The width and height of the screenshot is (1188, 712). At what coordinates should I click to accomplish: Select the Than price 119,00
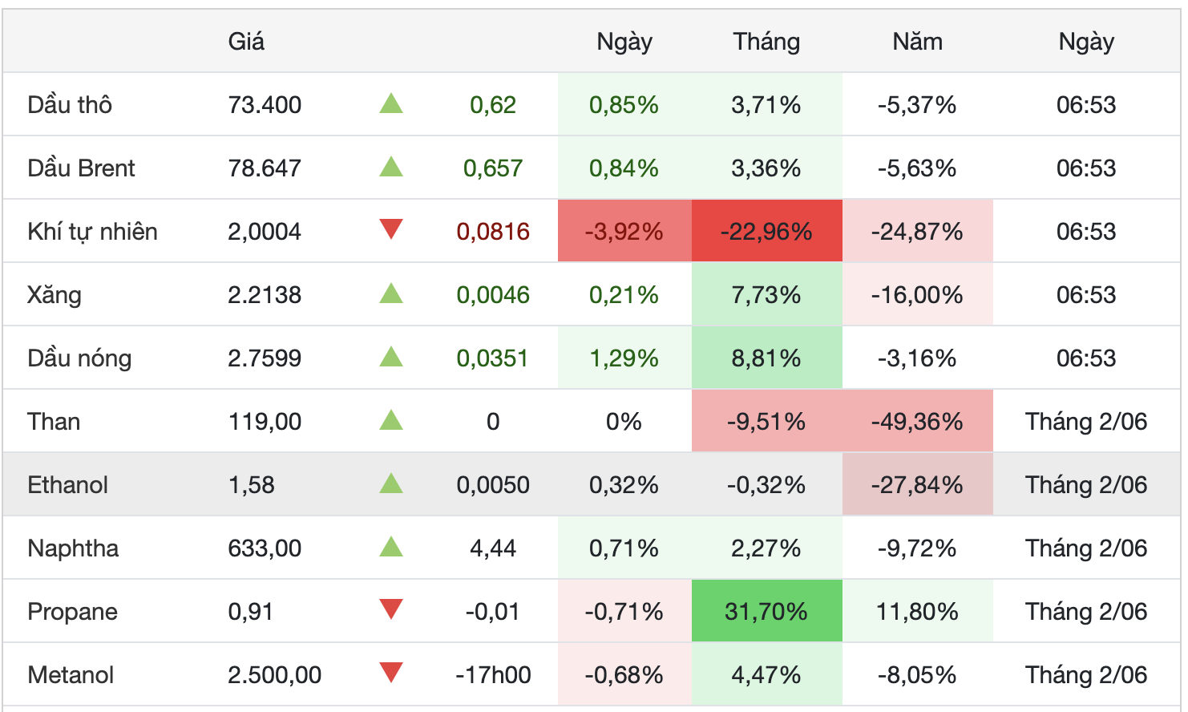click(x=265, y=422)
